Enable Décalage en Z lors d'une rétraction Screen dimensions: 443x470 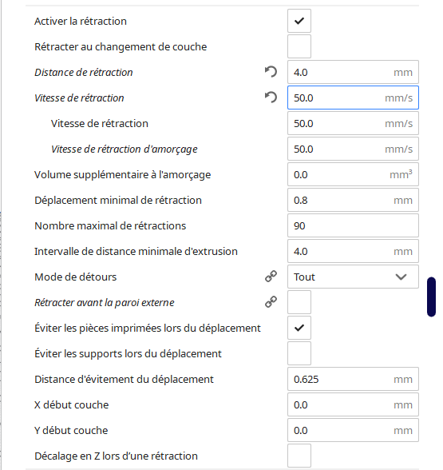pyautogui.click(x=299, y=456)
